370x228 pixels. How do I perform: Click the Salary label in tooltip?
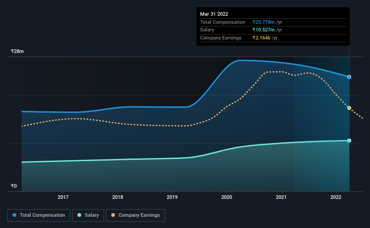[x=207, y=30]
